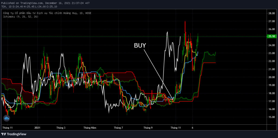This screenshot has width=278, height=138.
Task: Click the 18.00 price axis label
Action: click(x=271, y=93)
